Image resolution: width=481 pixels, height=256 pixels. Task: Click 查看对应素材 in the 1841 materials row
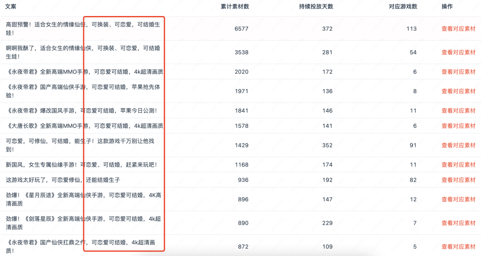pyautogui.click(x=458, y=111)
